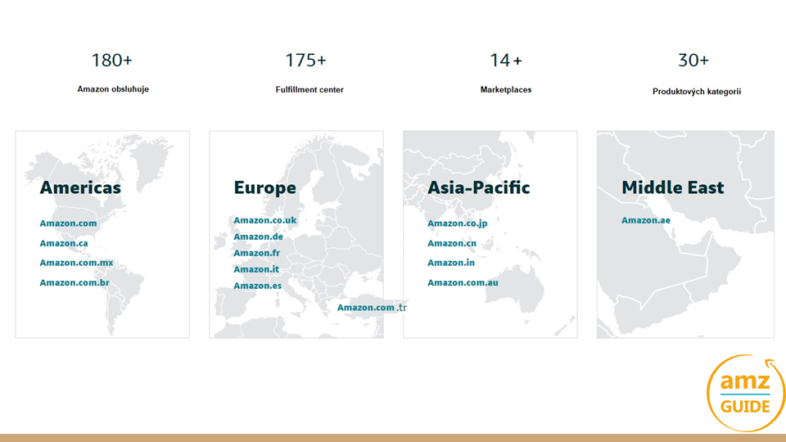The width and height of the screenshot is (786, 442).
Task: Click the 'Produktových kategorií' label
Action: (x=696, y=91)
